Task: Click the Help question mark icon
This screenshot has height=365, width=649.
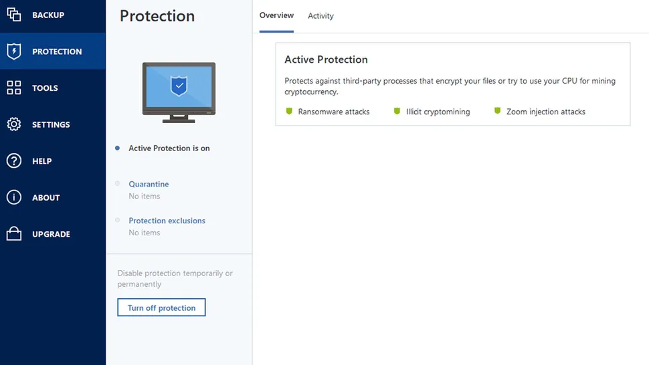Action: 14,161
